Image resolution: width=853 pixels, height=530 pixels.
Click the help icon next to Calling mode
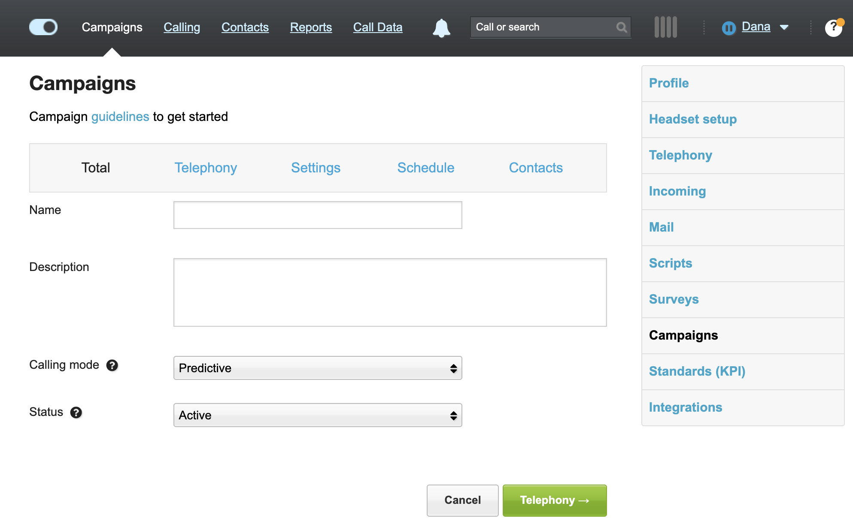(x=112, y=365)
